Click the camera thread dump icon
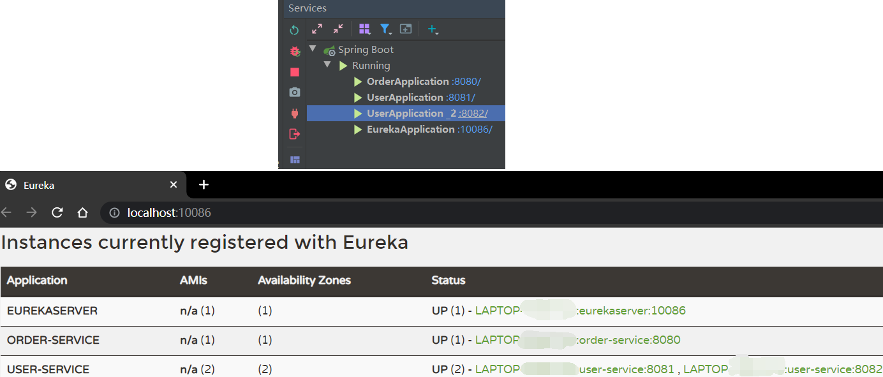The width and height of the screenshot is (883, 377). point(294,92)
